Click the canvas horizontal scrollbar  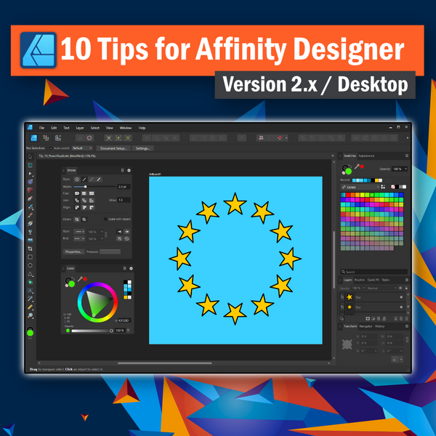pyautogui.click(x=165, y=363)
